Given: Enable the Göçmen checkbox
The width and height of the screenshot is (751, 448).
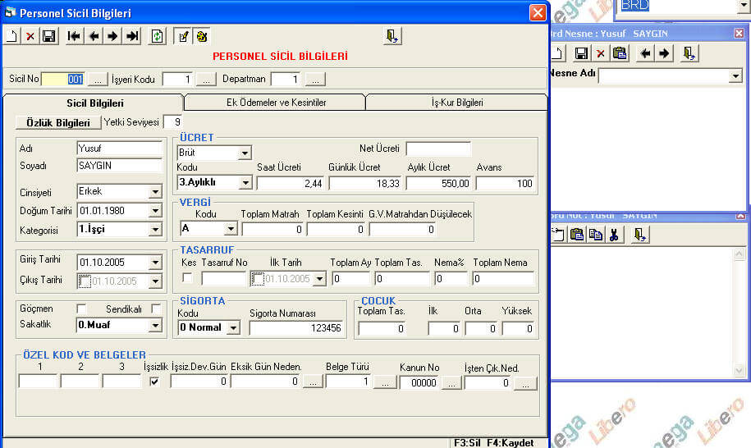Looking at the screenshot, I should coord(81,309).
